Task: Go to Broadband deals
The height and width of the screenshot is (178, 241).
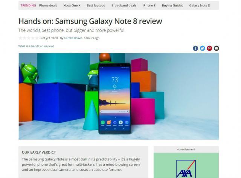Action: click(124, 5)
